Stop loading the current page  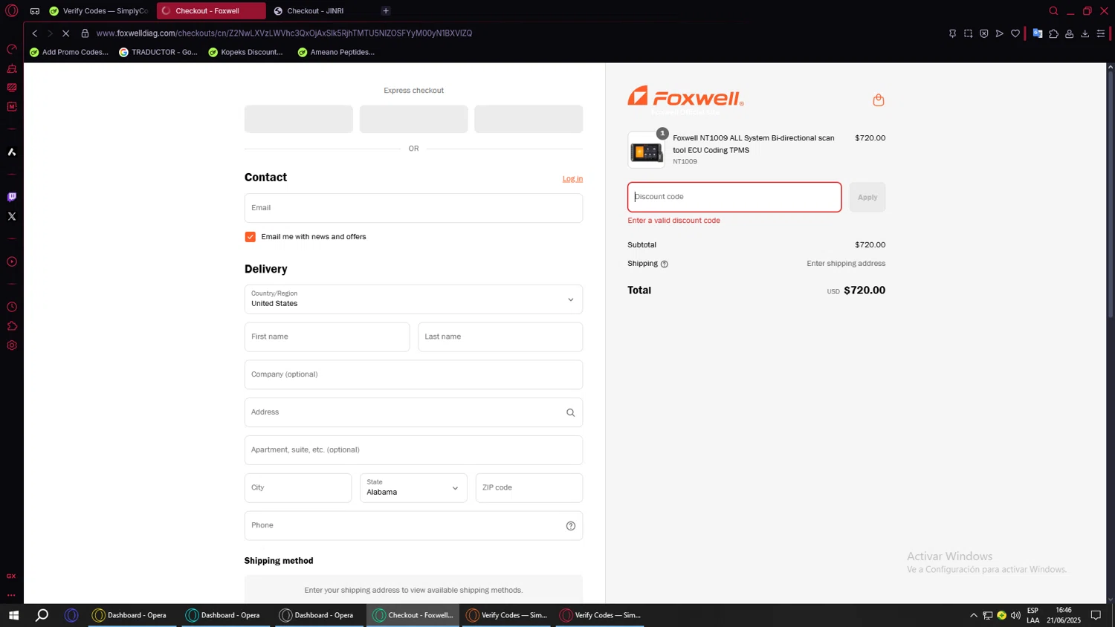click(x=65, y=33)
